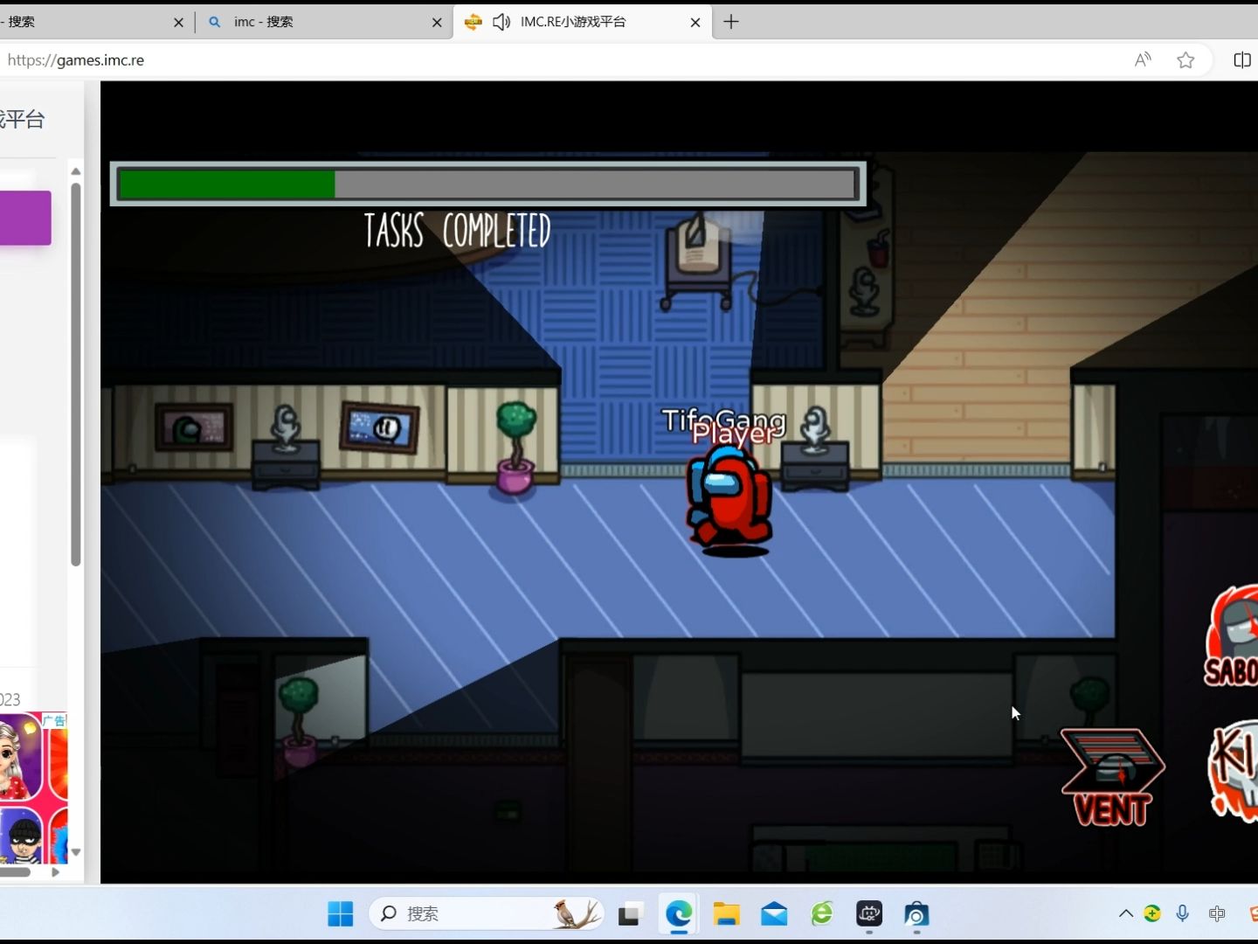The height and width of the screenshot is (944, 1258).
Task: Click the sidebar horizontal scroll right arrow
Action: click(x=55, y=871)
